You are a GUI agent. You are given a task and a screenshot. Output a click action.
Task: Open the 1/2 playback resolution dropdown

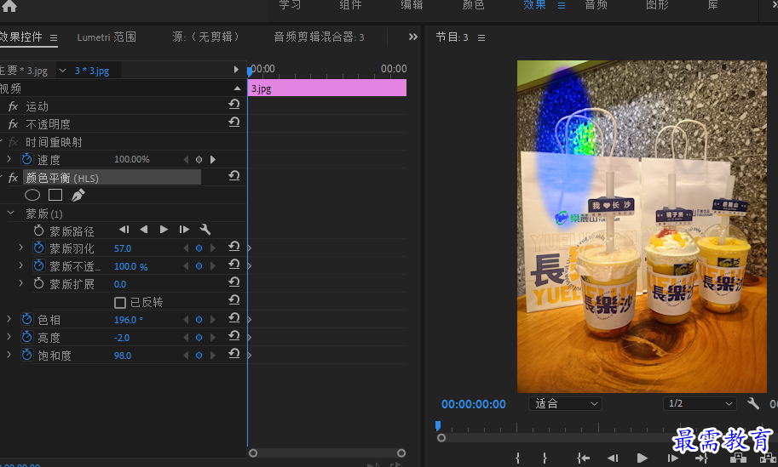point(700,403)
